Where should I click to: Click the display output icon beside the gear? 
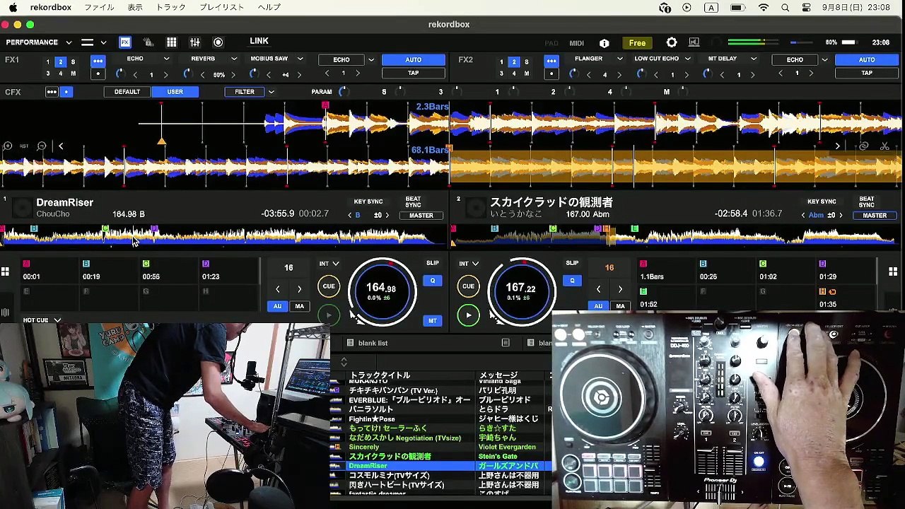(694, 43)
